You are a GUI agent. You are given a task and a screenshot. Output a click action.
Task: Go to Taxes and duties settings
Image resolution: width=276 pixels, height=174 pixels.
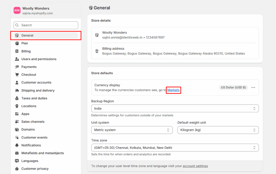pyautogui.click(x=34, y=98)
